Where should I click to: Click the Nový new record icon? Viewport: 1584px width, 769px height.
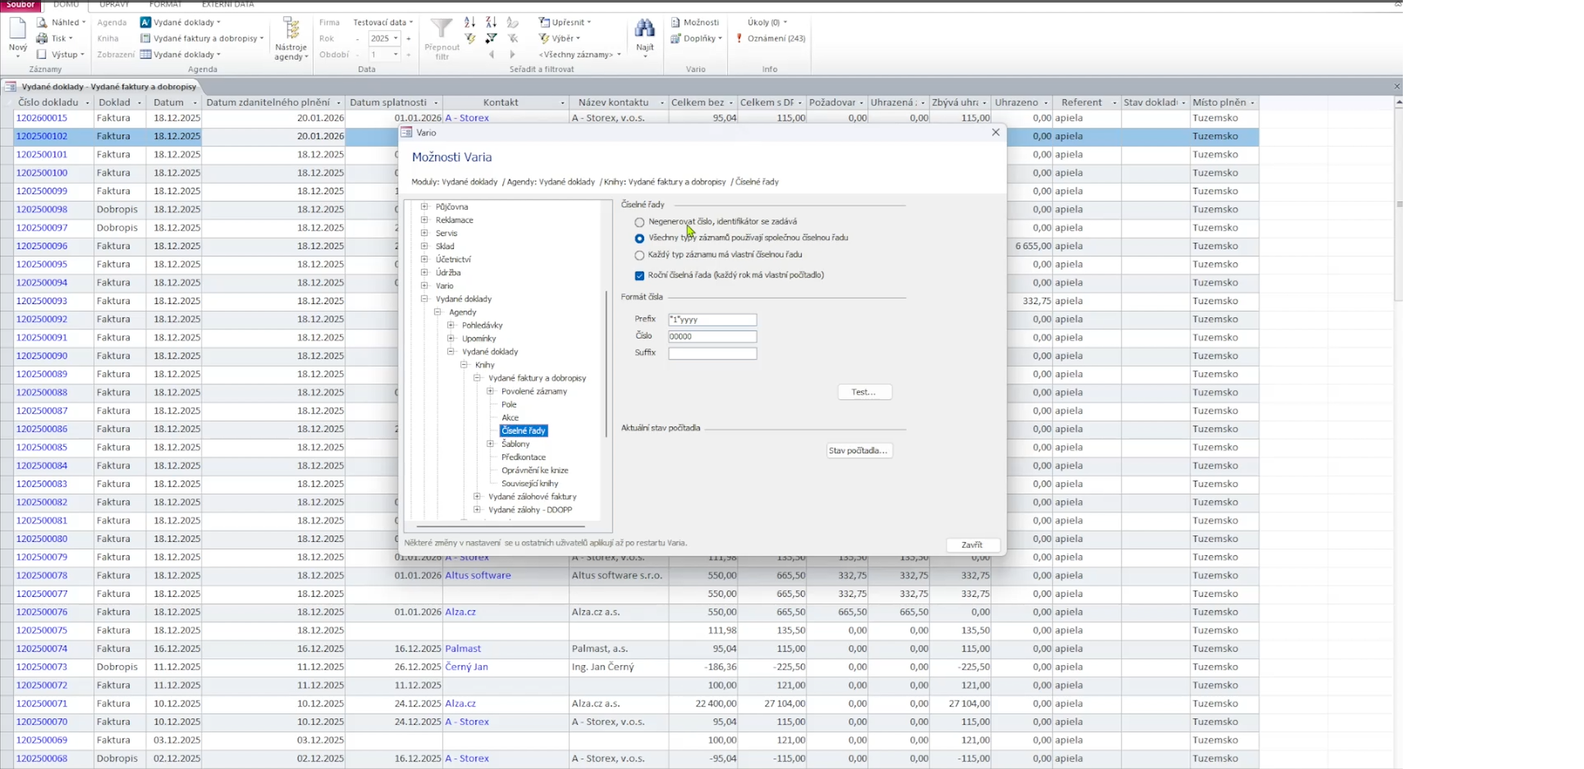pos(17,30)
